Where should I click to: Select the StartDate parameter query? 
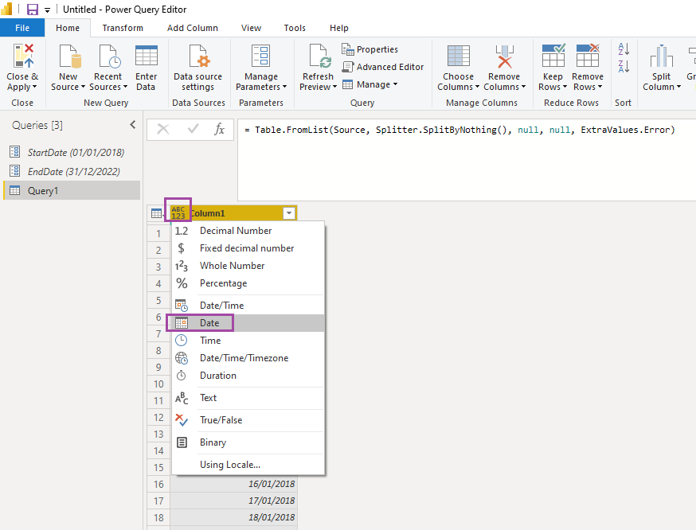click(x=72, y=153)
